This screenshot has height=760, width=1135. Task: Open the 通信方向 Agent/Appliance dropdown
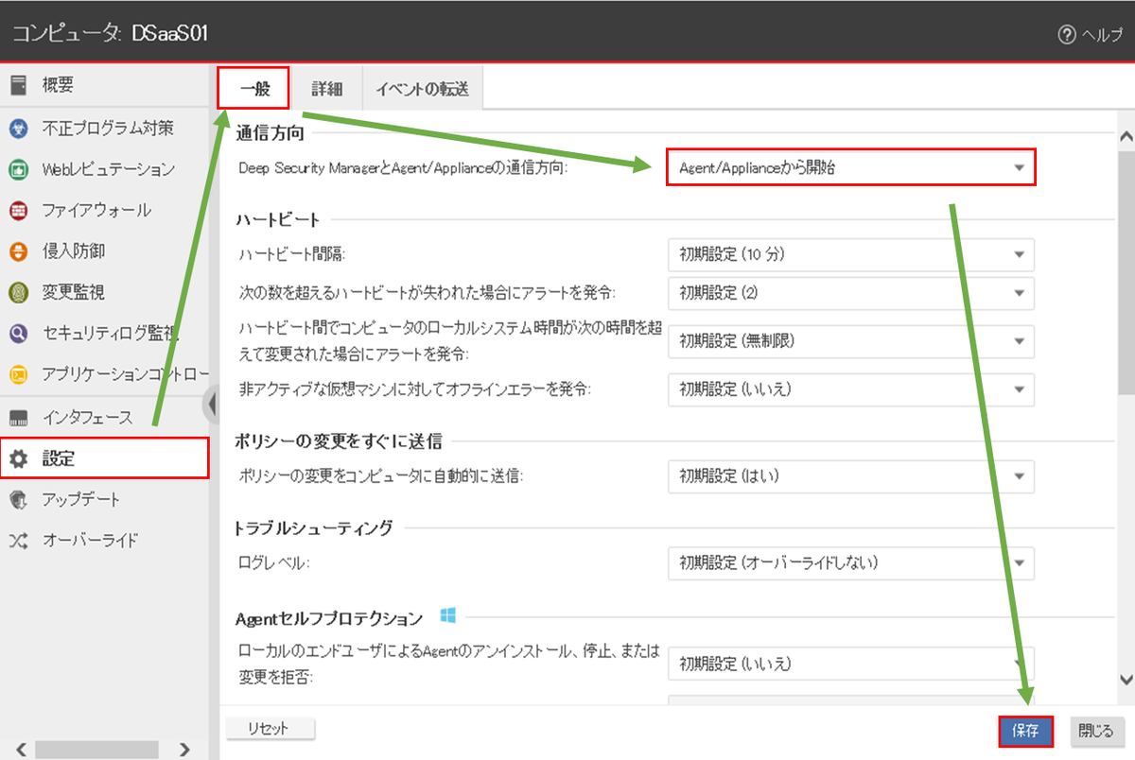850,168
